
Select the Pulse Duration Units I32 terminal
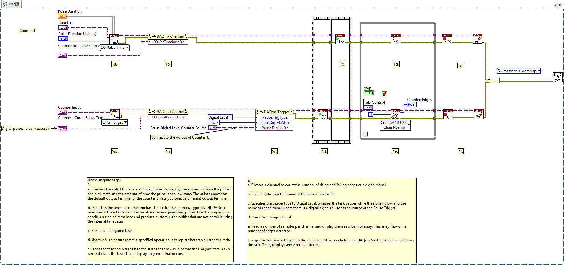coord(63,39)
